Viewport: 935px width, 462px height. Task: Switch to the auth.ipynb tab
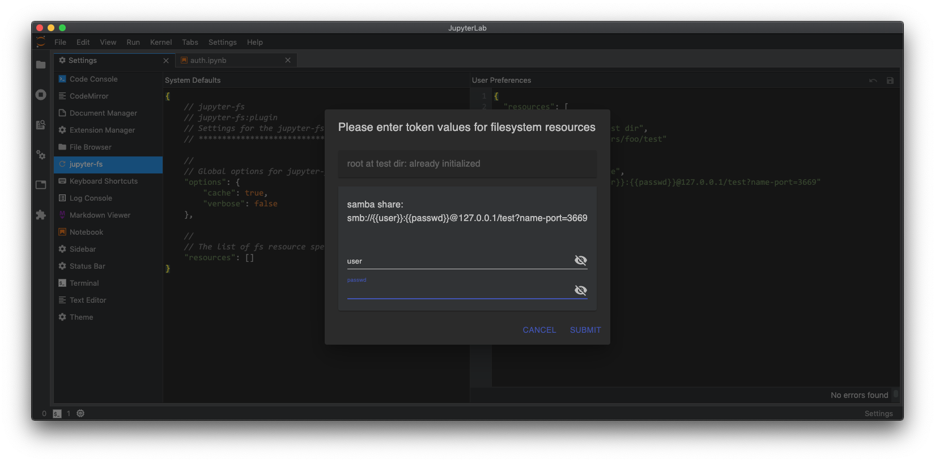[209, 61]
